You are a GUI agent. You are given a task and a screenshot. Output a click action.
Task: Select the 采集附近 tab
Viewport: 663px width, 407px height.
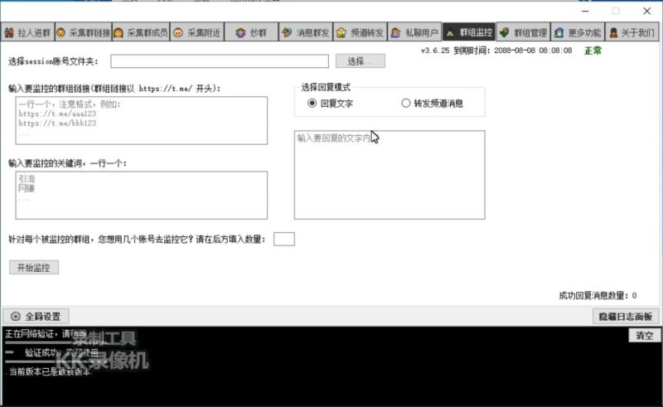(197, 32)
